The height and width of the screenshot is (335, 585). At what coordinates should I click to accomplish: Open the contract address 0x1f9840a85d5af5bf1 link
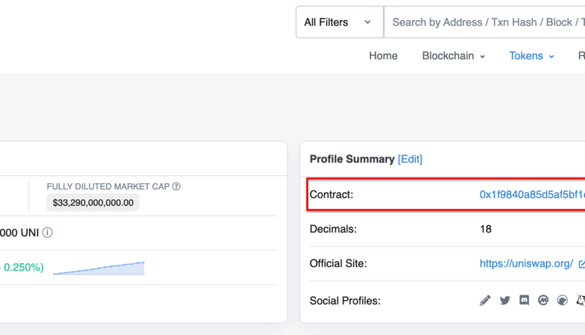[x=530, y=194]
